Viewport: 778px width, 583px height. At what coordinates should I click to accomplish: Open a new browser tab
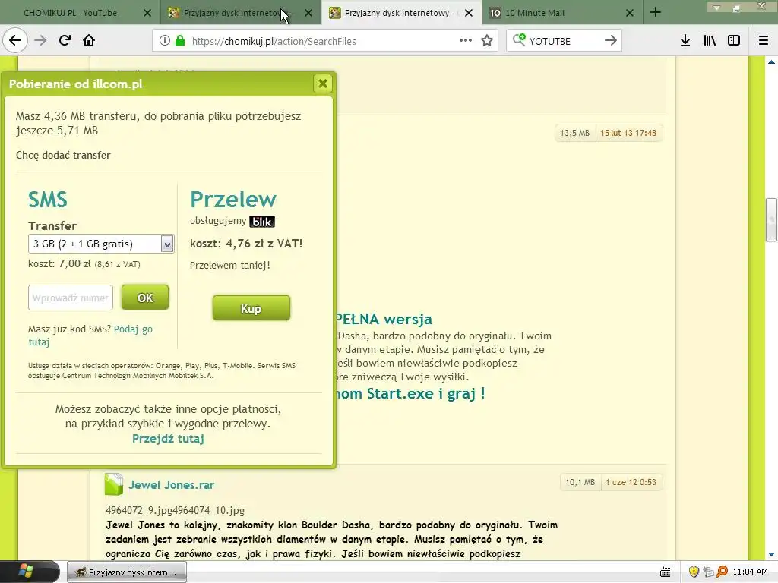(656, 13)
